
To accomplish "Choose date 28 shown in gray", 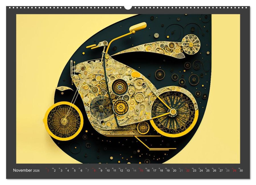I will [228, 171].
